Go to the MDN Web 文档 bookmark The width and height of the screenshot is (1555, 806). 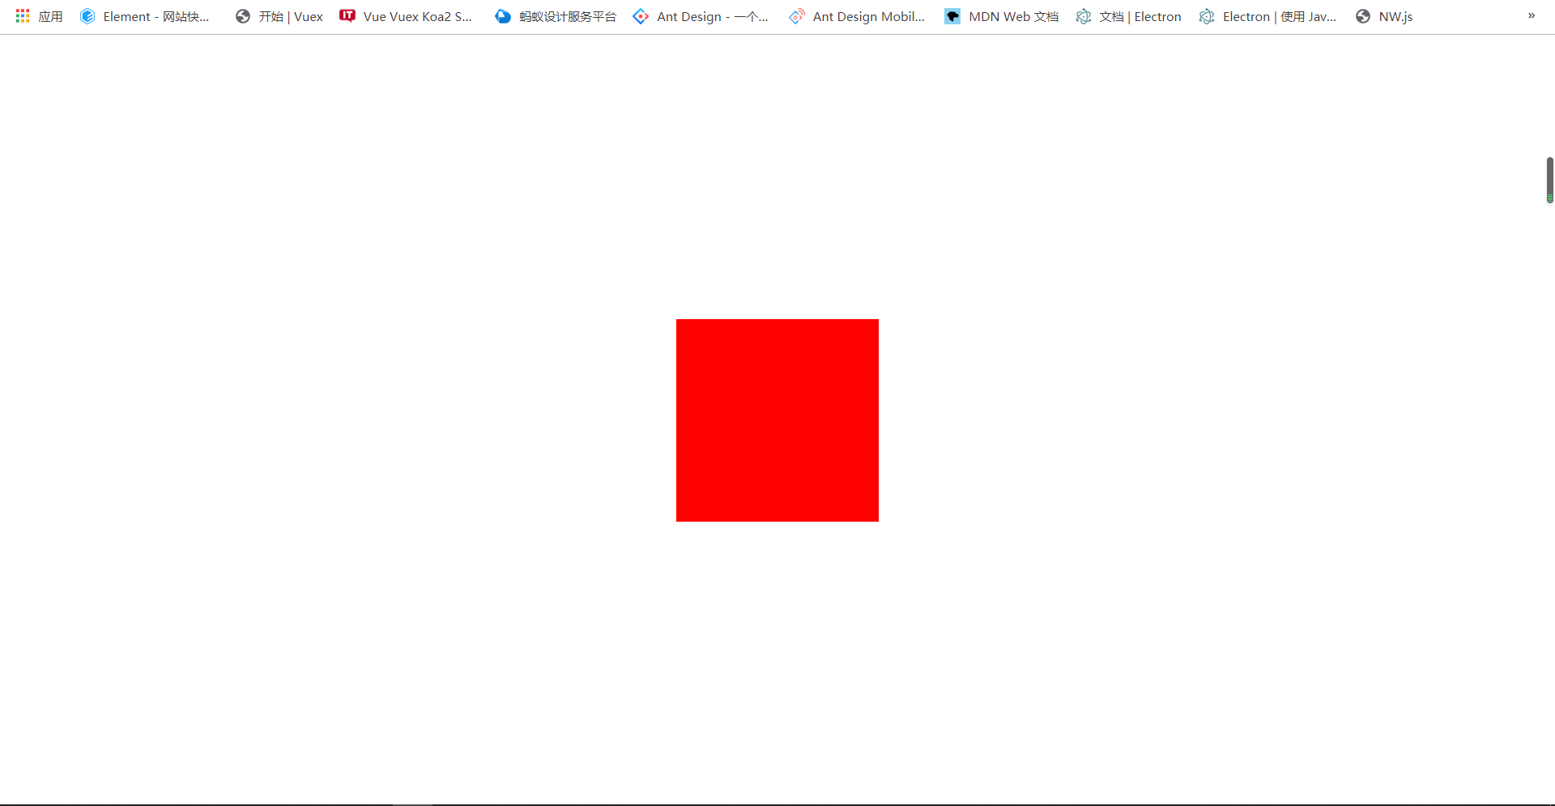pyautogui.click(x=1013, y=16)
